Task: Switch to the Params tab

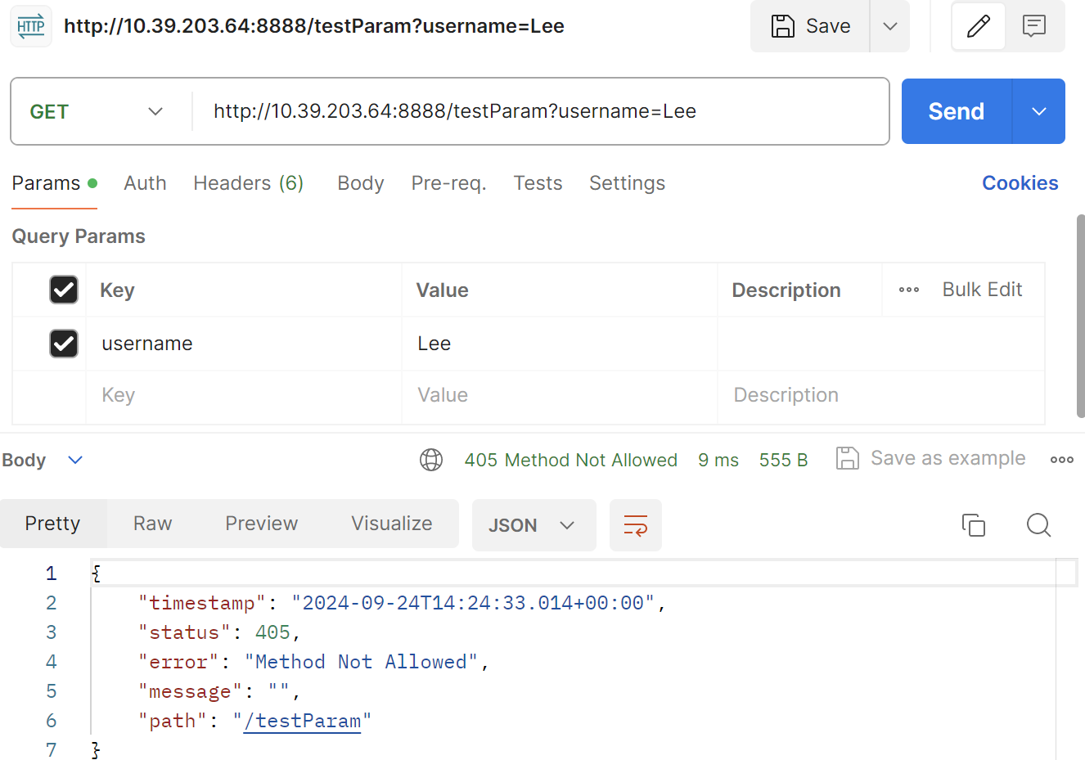Action: point(54,183)
